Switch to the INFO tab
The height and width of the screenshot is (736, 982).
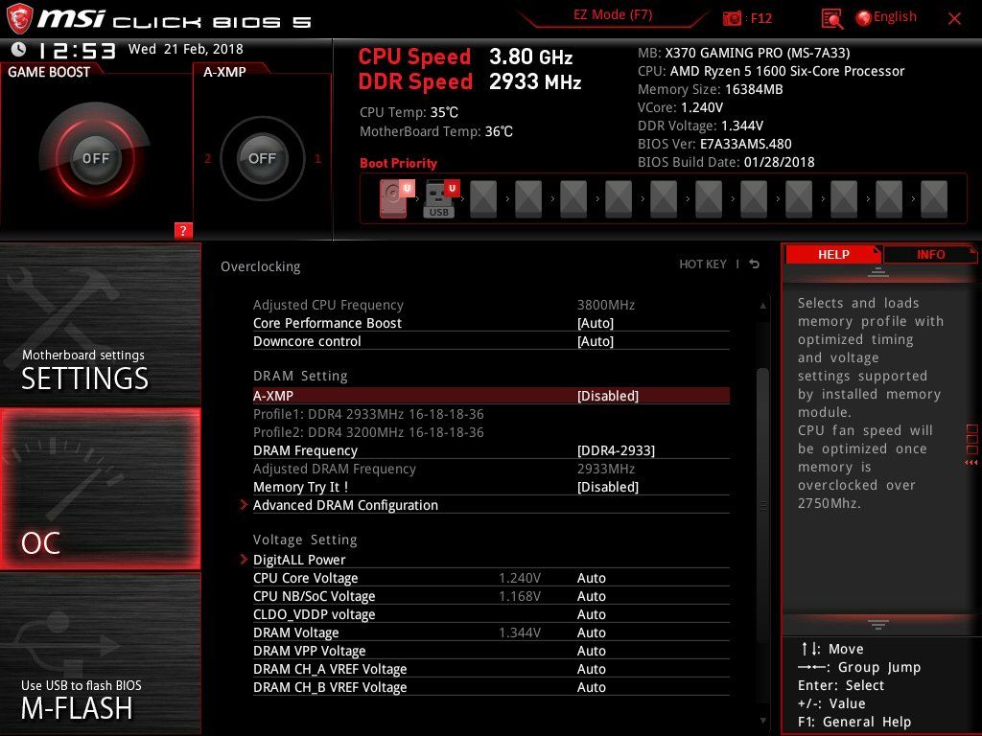click(930, 254)
